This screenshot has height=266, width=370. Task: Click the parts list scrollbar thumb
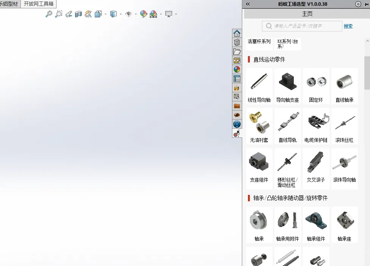click(x=367, y=73)
